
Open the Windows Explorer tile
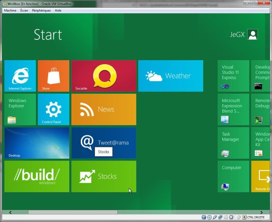20,109
